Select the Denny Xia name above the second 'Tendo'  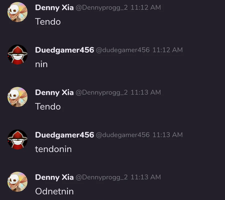(54, 92)
